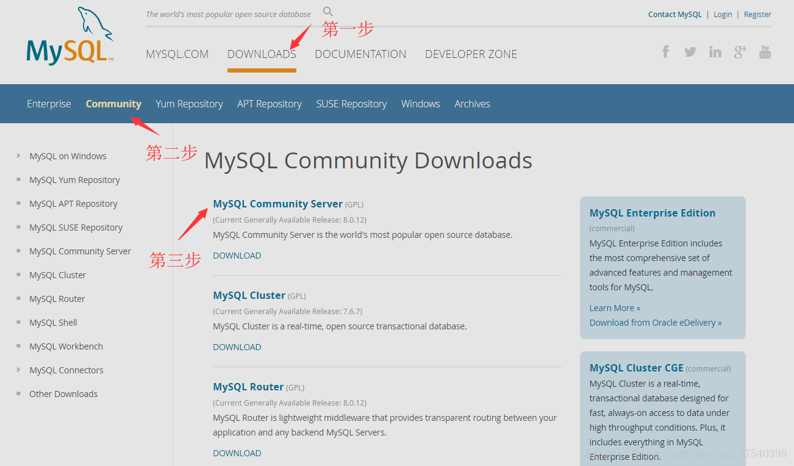Viewport: 794px width, 466px height.
Task: Go to MYSQL.COM main tab
Action: [x=177, y=54]
